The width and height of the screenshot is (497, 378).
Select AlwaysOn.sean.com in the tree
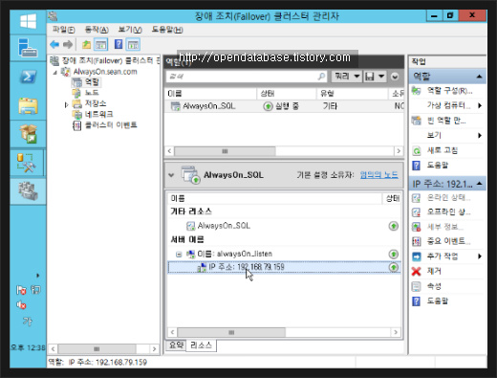[105, 72]
